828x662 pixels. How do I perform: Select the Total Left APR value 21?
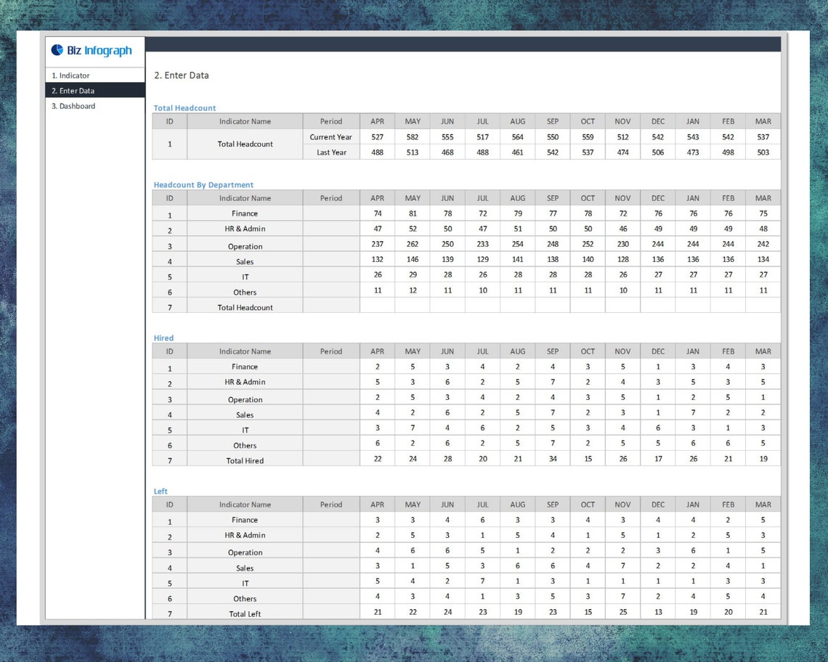[377, 613]
